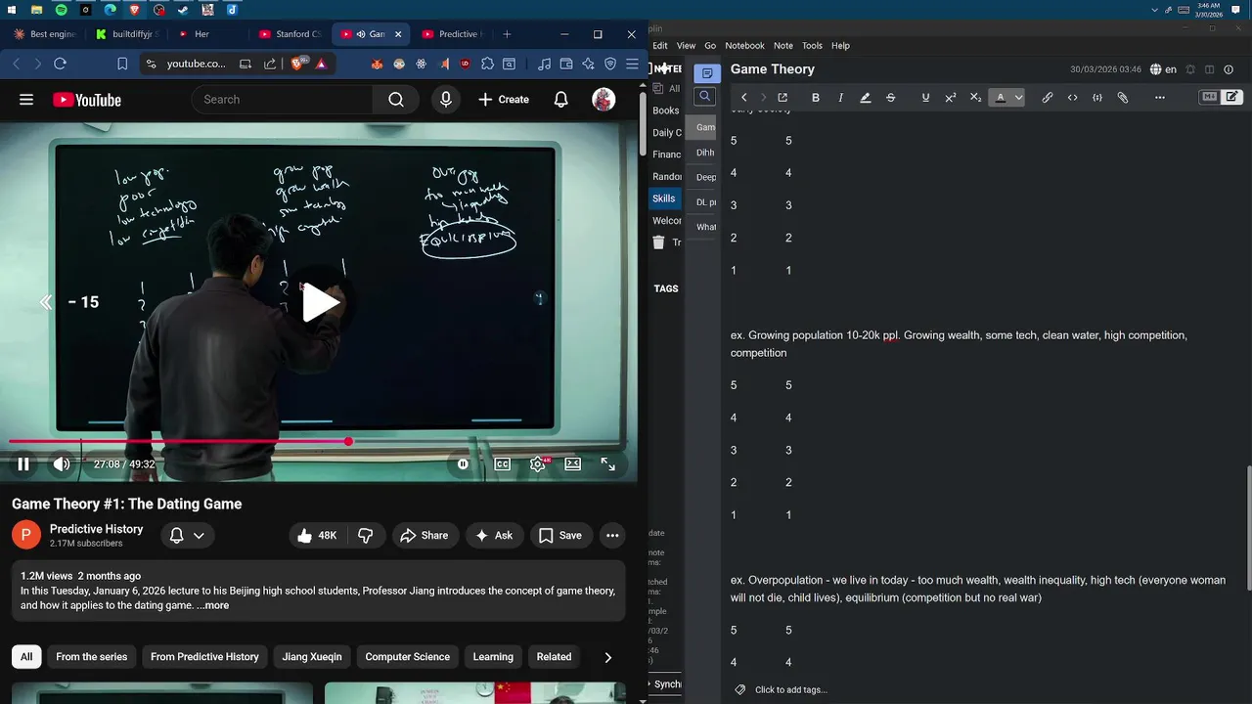The image size is (1252, 704).
Task: Pause the YouTube video
Action: (23, 464)
